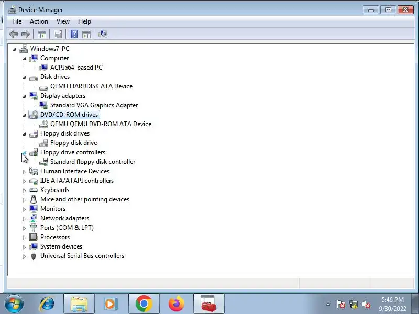Click the Monitors category icon
The image size is (419, 314).
click(x=34, y=209)
